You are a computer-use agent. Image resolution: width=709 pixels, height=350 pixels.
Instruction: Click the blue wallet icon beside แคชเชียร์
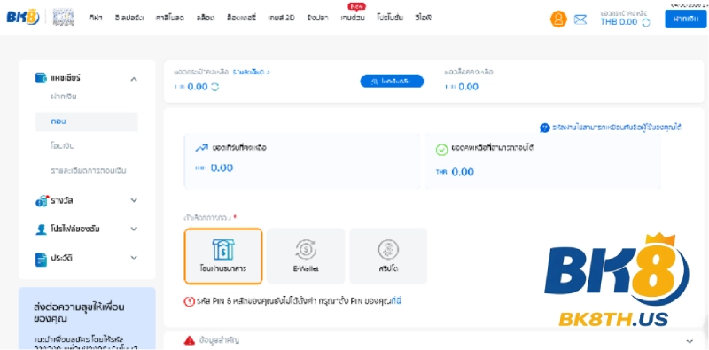click(41, 78)
